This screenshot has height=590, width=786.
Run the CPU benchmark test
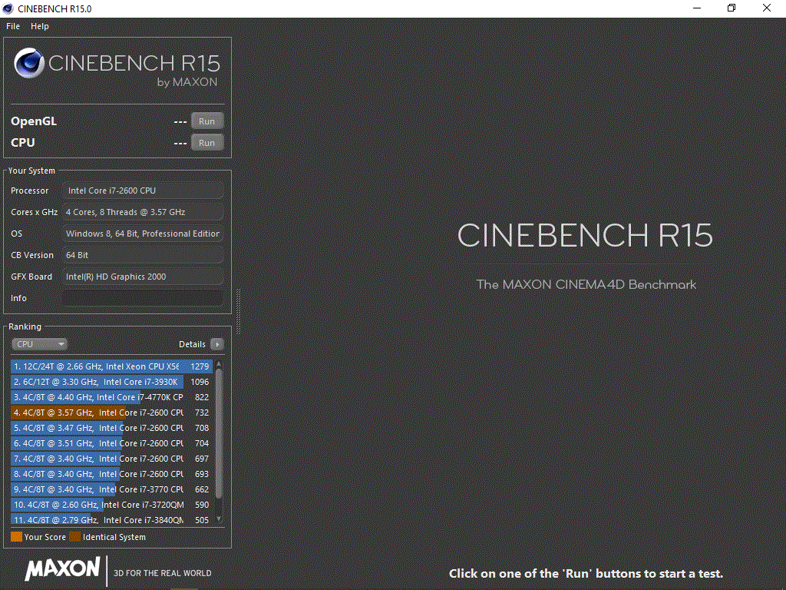(207, 142)
